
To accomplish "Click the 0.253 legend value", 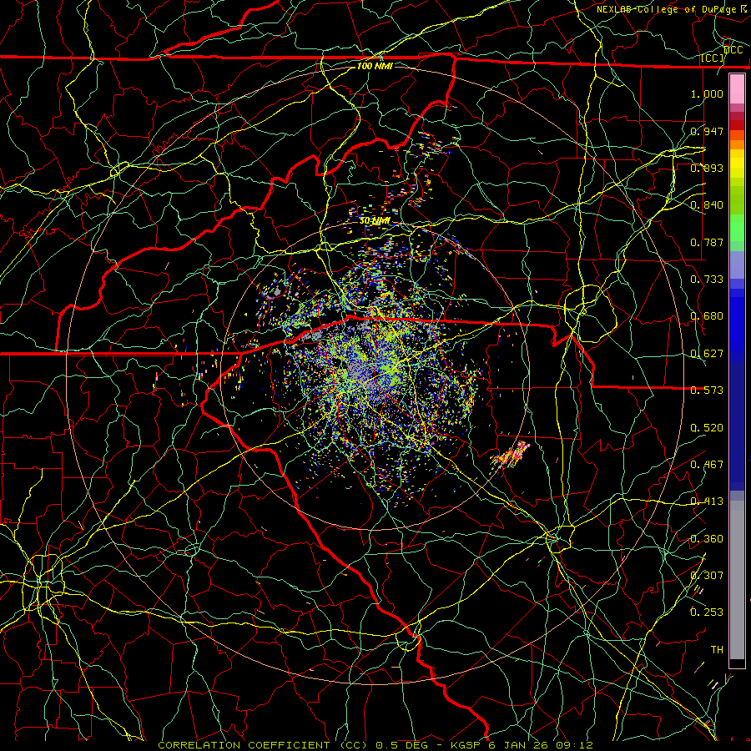I will click(707, 612).
